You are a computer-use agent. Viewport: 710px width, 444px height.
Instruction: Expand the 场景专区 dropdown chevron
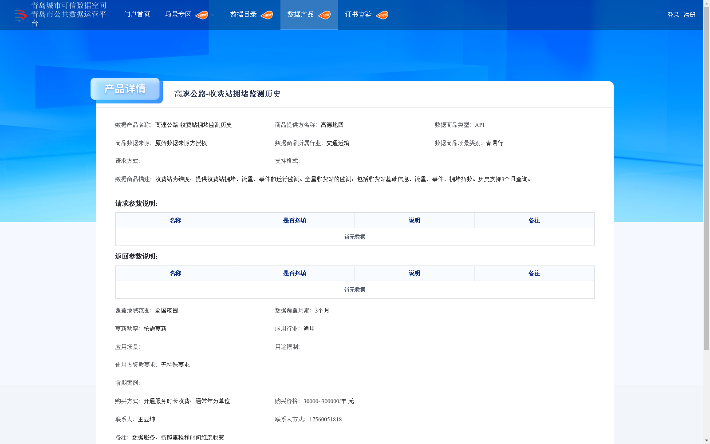(x=213, y=15)
